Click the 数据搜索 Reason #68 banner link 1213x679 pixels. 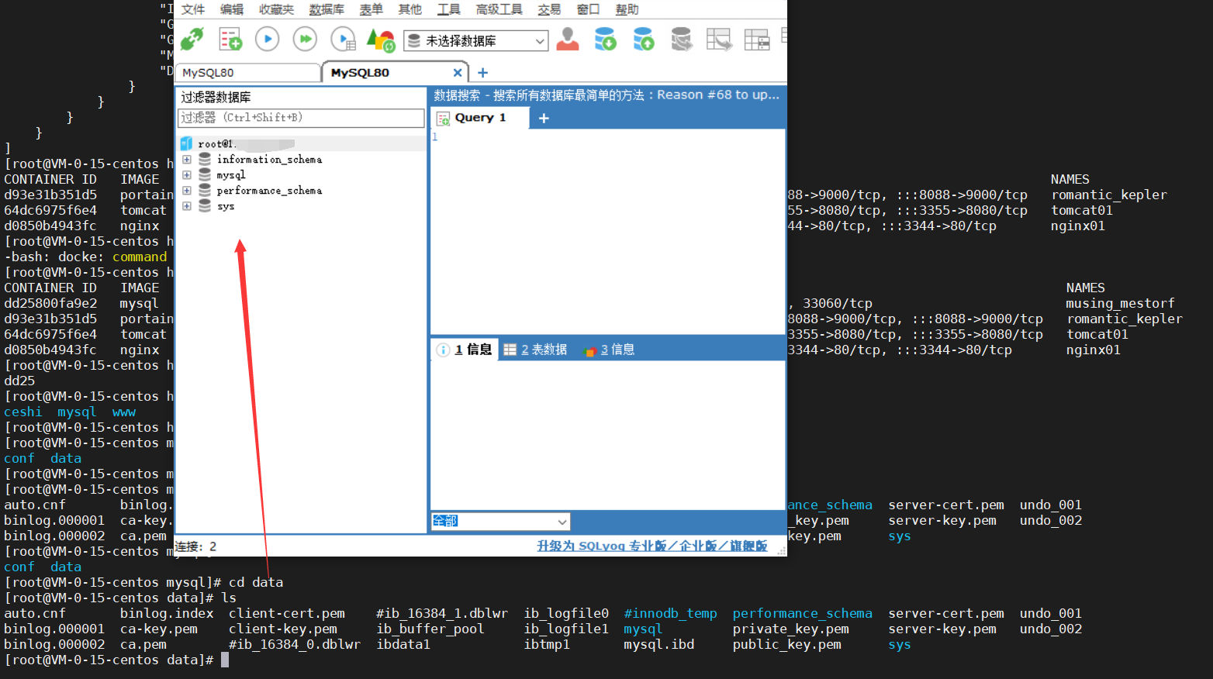pos(606,95)
